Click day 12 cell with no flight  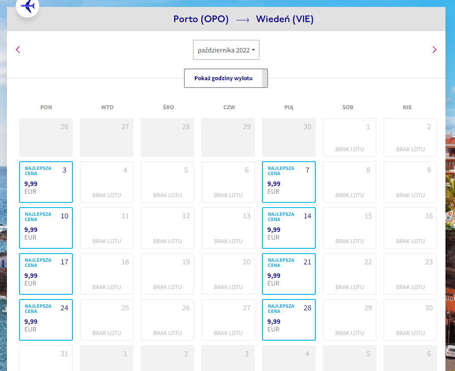click(x=167, y=228)
